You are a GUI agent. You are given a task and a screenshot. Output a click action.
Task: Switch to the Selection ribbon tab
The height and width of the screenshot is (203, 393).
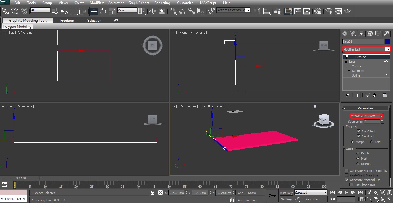point(94,21)
